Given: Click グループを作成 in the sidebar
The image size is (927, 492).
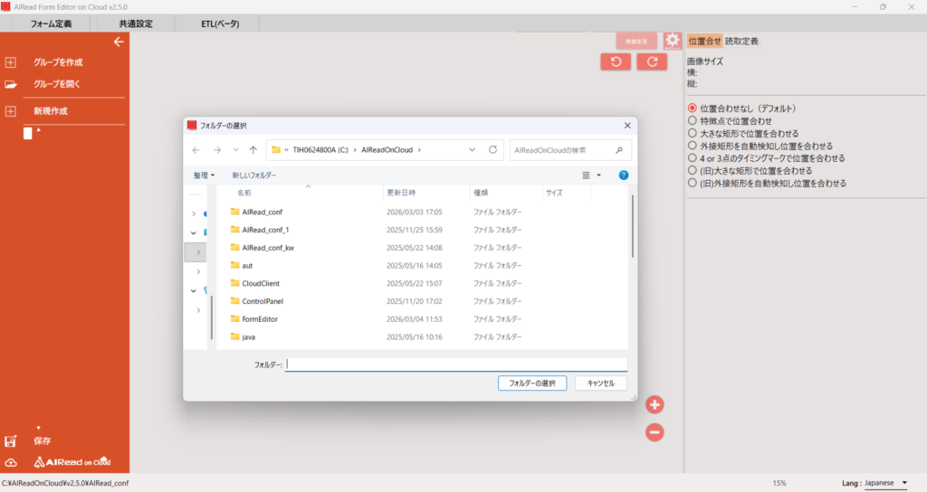Looking at the screenshot, I should [58, 62].
